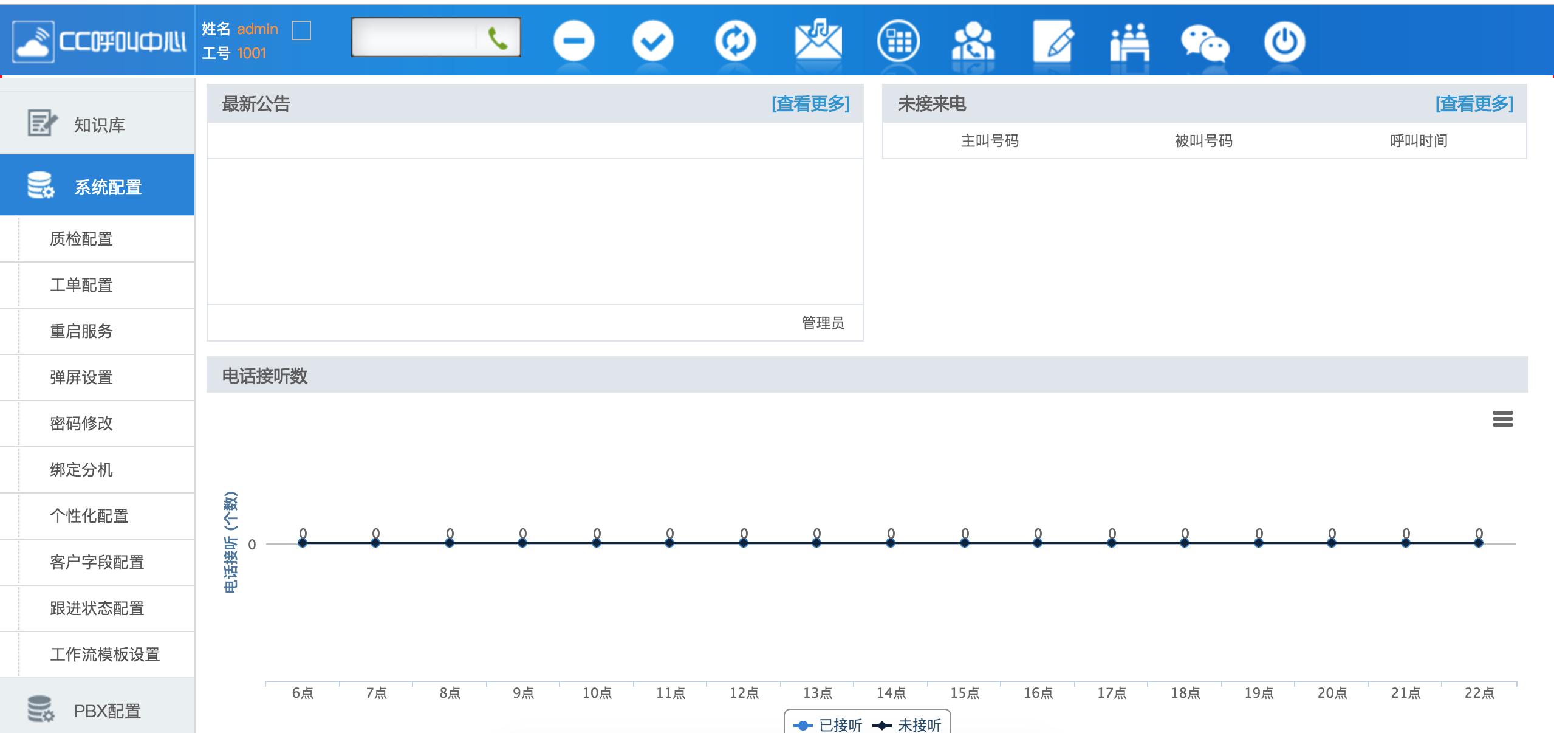The width and height of the screenshot is (1554, 733).
Task: Open the WeChat chat bubbles icon
Action: point(1204,43)
